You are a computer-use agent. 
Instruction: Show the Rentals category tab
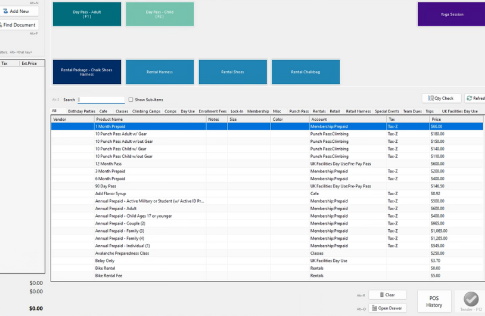pos(319,111)
